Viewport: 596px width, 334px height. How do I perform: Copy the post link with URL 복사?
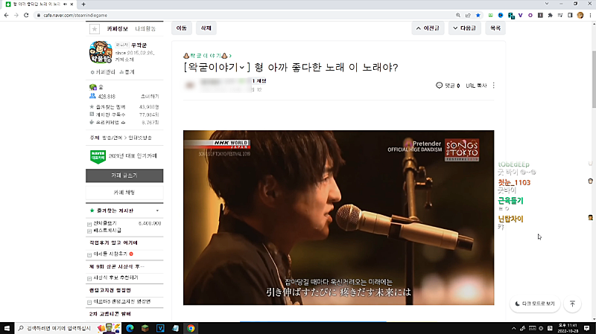click(x=476, y=86)
